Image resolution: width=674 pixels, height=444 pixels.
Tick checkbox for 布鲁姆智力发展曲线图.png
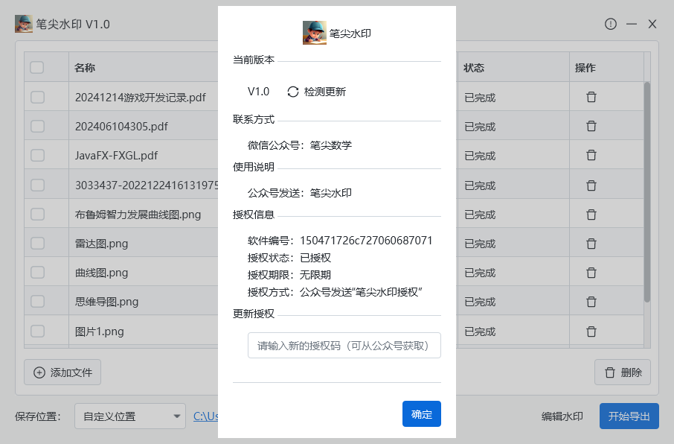tap(37, 214)
